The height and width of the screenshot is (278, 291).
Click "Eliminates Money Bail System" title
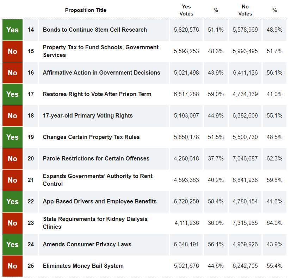coord(83,266)
